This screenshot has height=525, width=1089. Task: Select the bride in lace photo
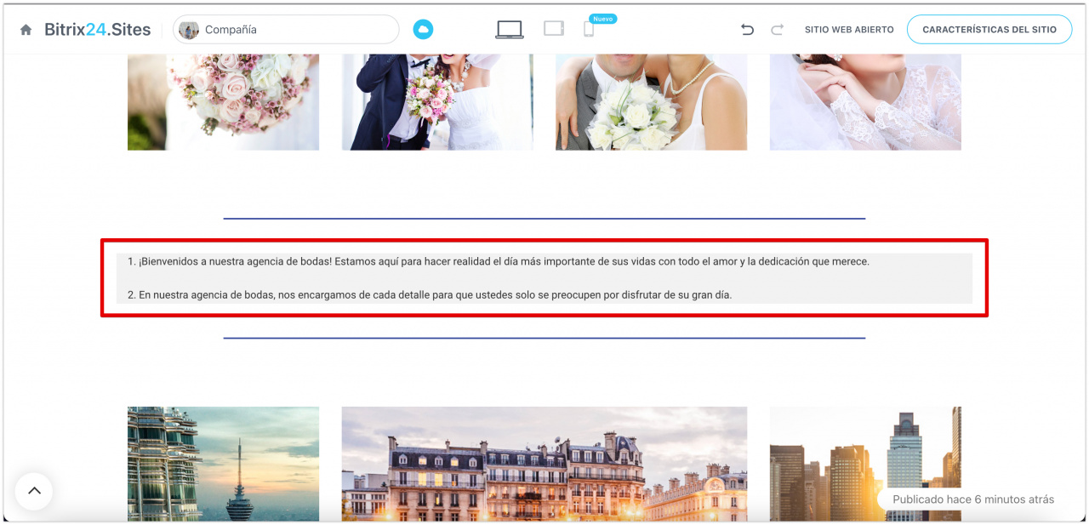(865, 102)
